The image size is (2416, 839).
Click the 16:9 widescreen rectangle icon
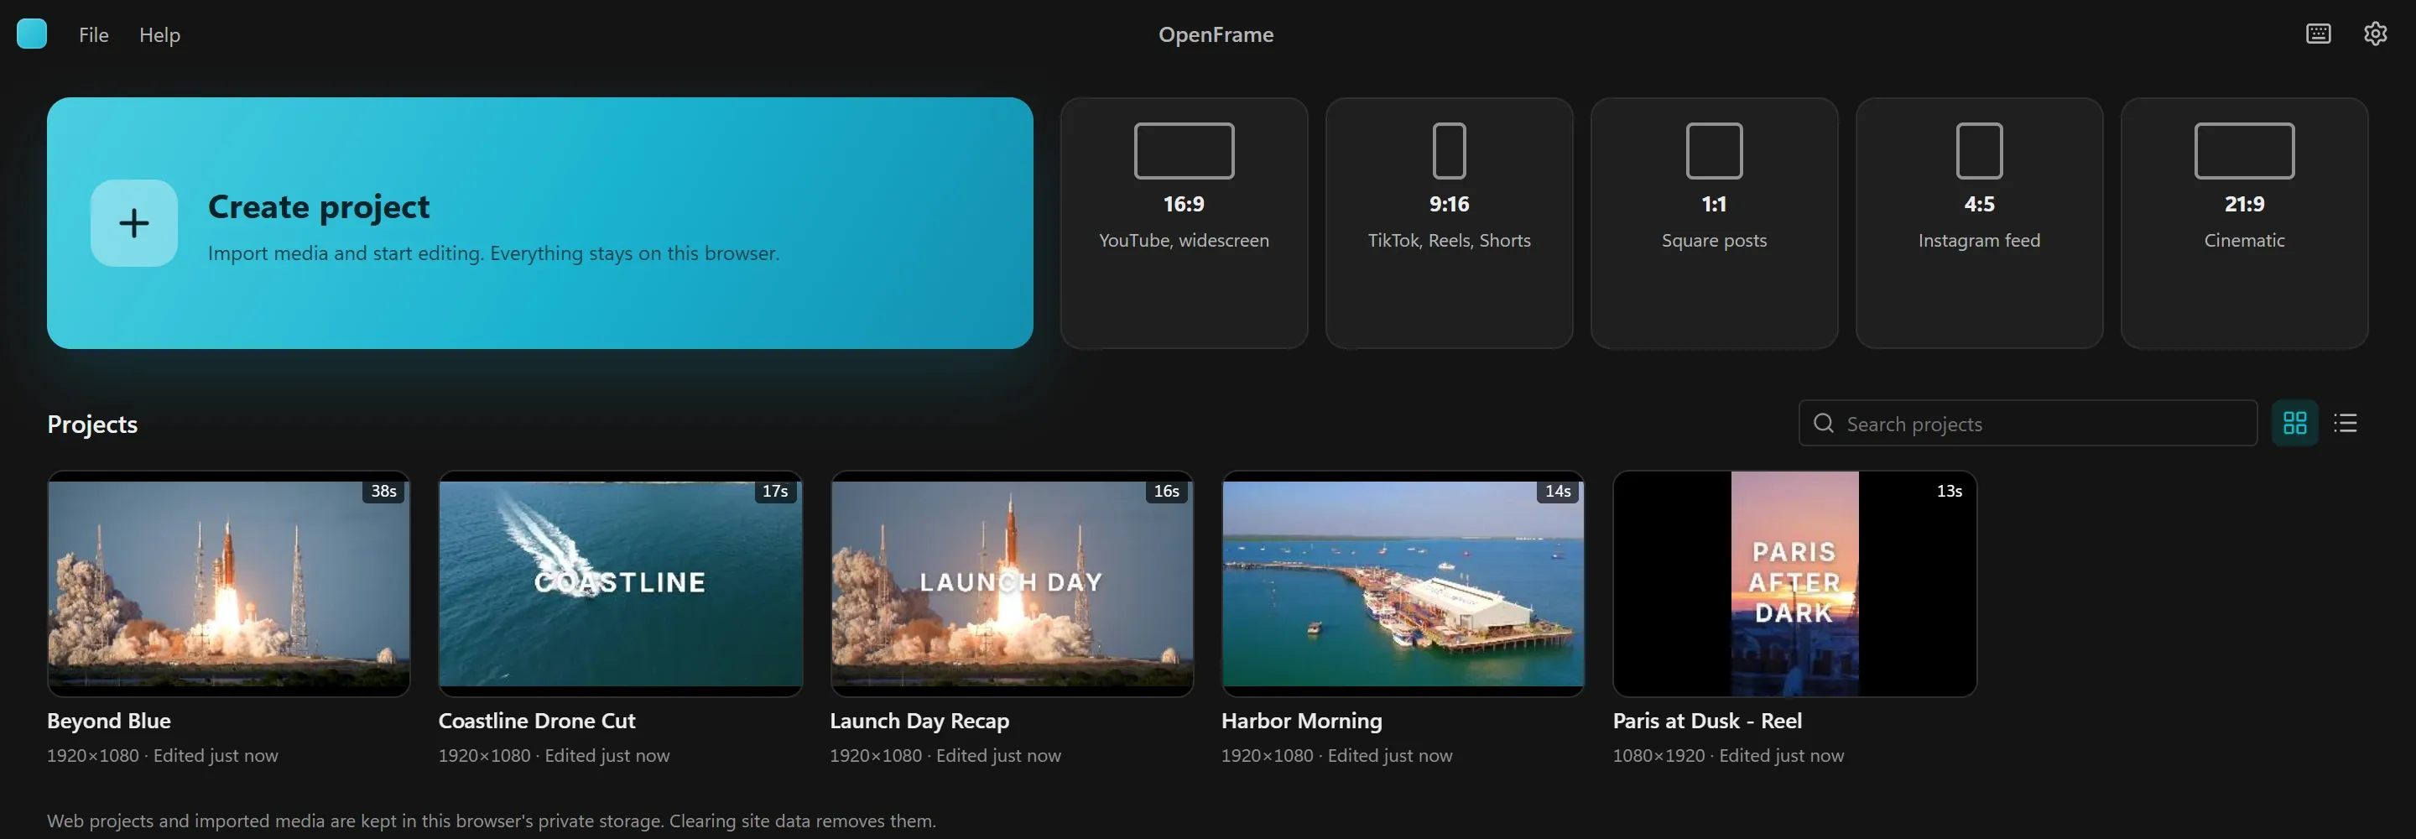pos(1184,150)
